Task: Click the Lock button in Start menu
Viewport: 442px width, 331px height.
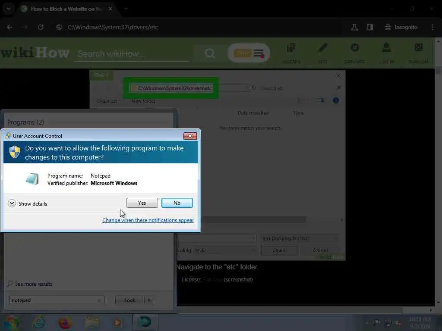Action: pos(129,300)
